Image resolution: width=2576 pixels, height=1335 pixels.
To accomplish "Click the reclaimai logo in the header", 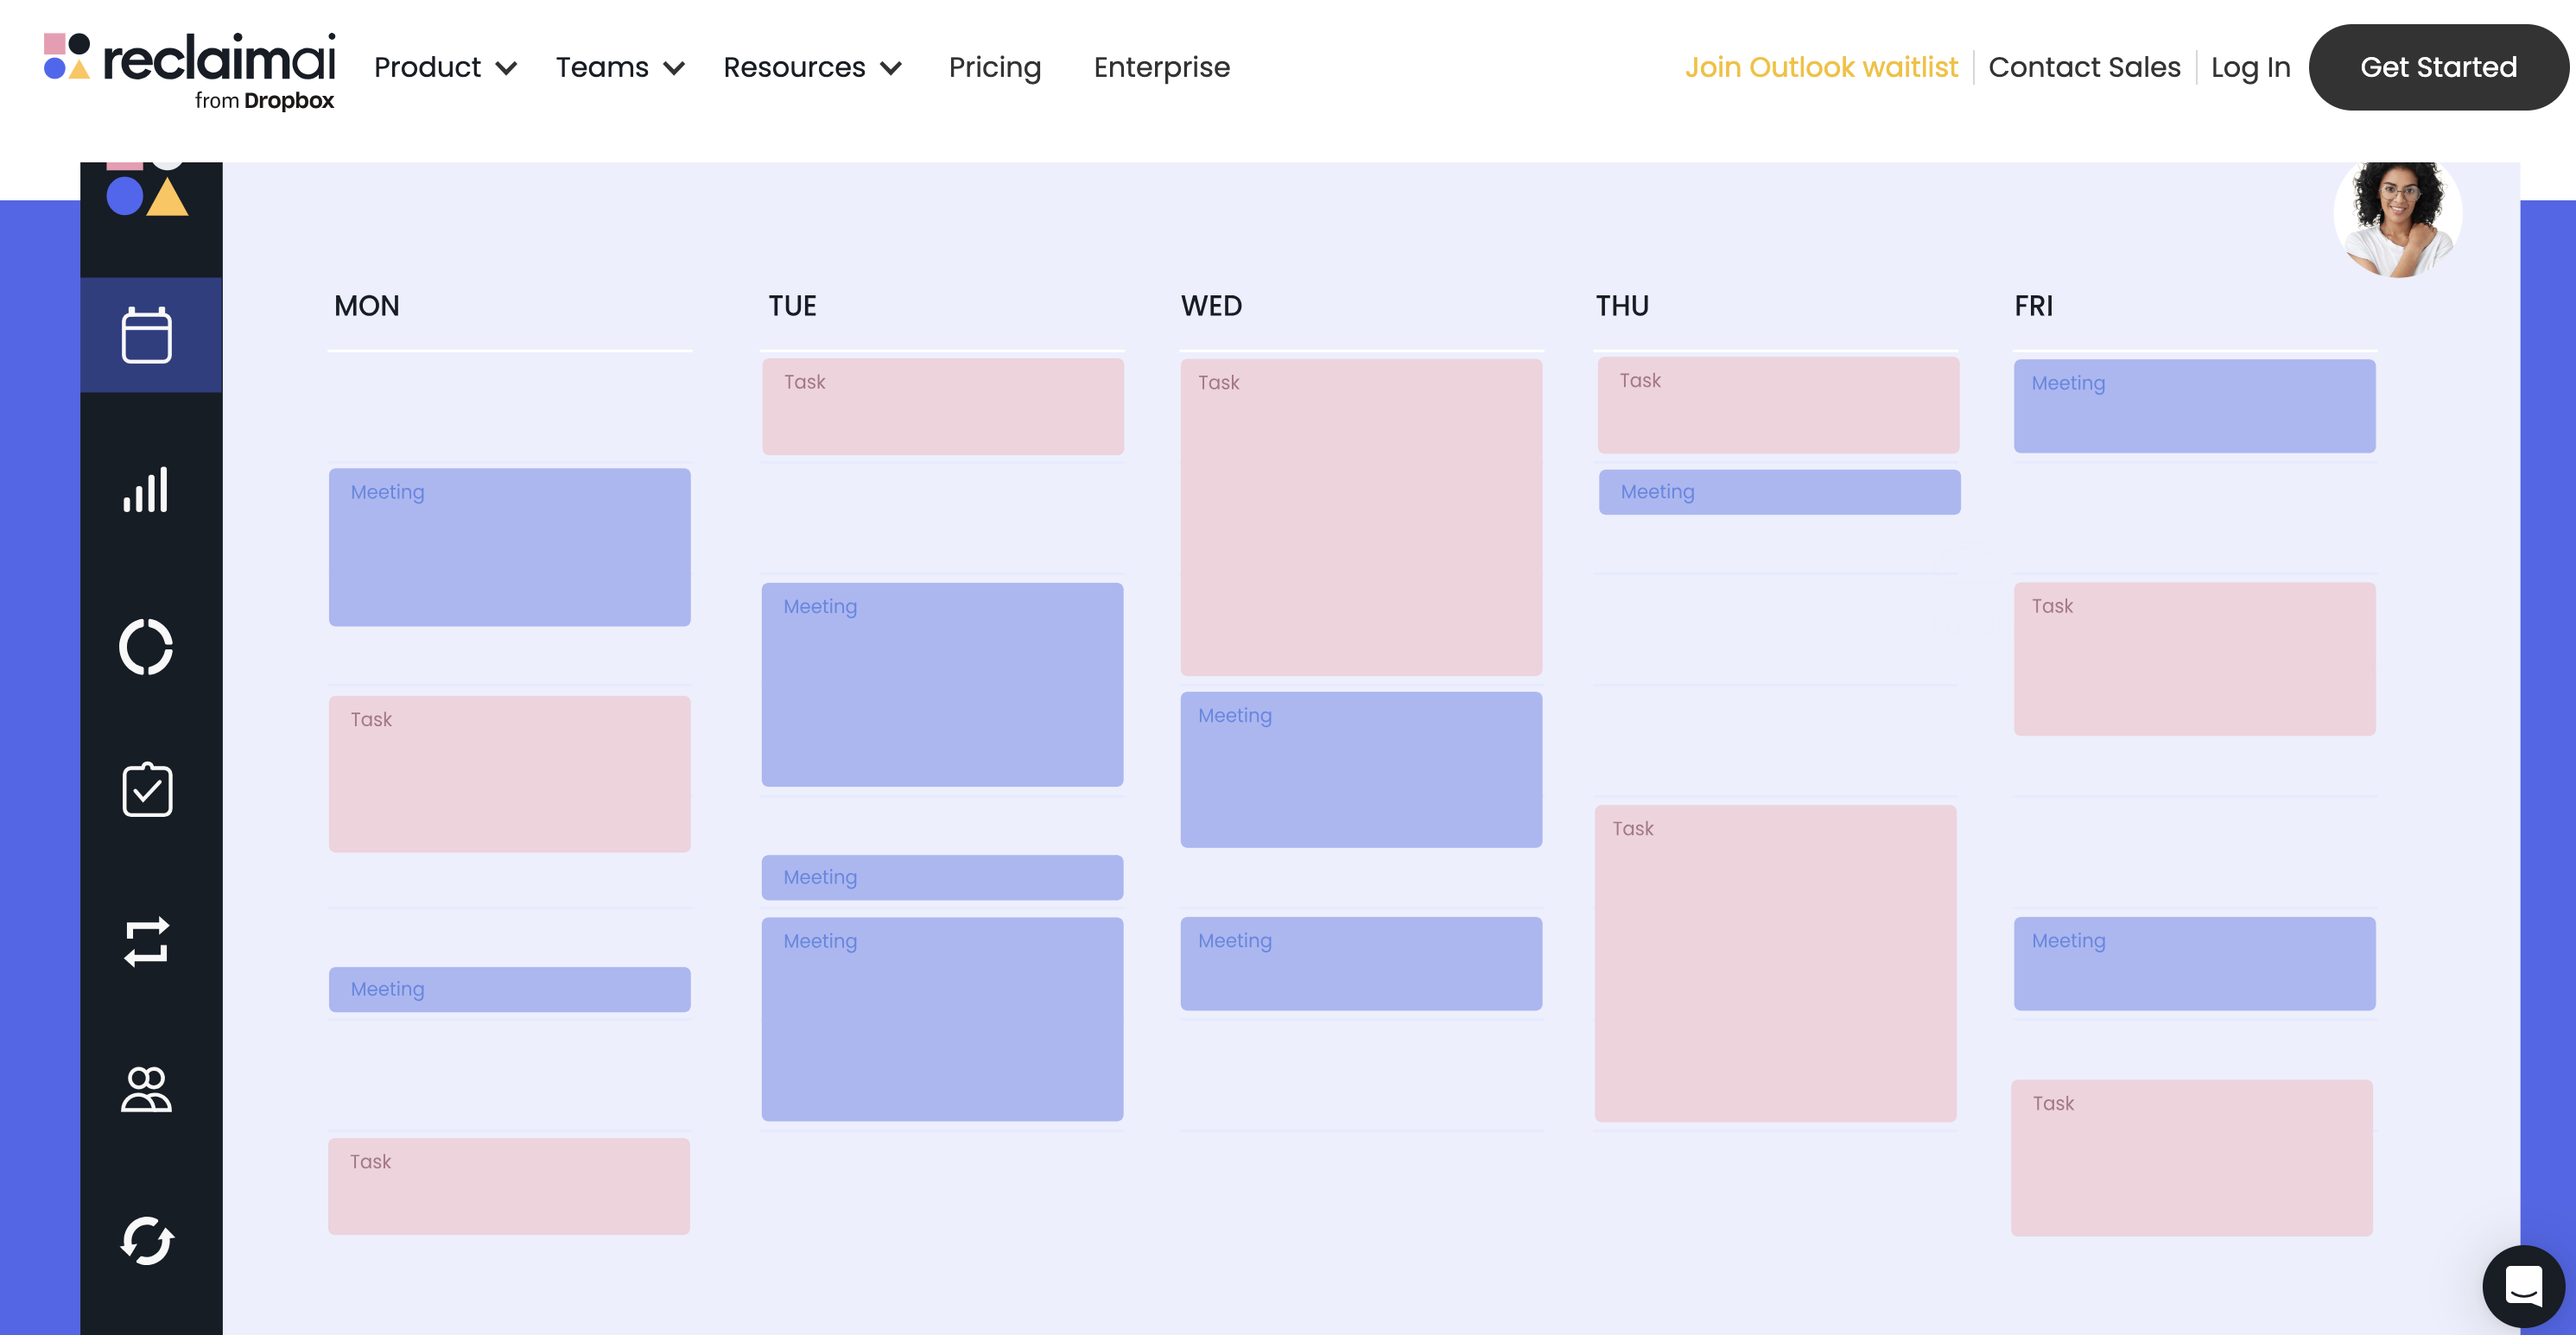I will (190, 68).
